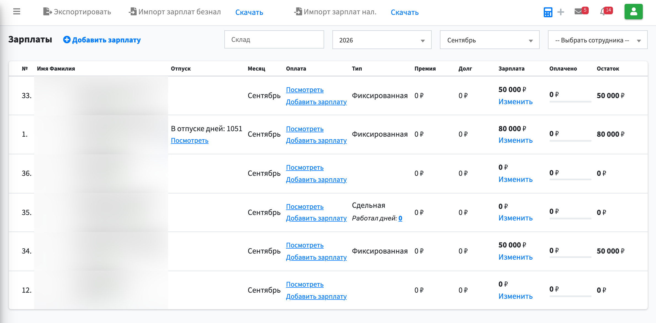Open bell notifications with badge 14

pyautogui.click(x=606, y=11)
